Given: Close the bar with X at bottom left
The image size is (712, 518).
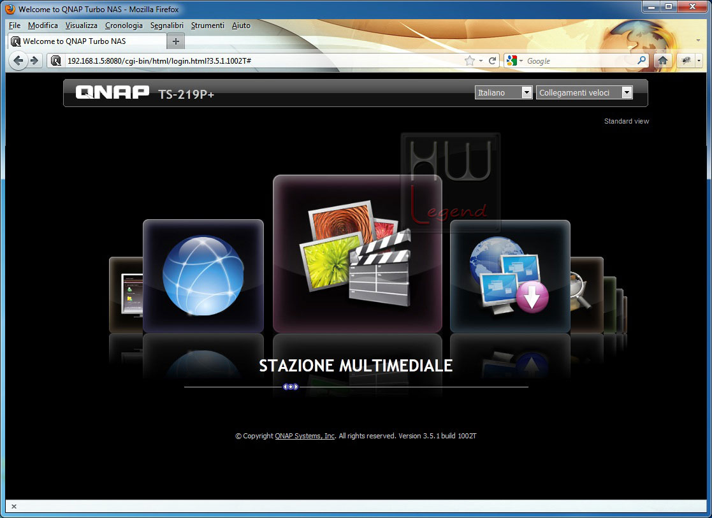Looking at the screenshot, I should (14, 506).
